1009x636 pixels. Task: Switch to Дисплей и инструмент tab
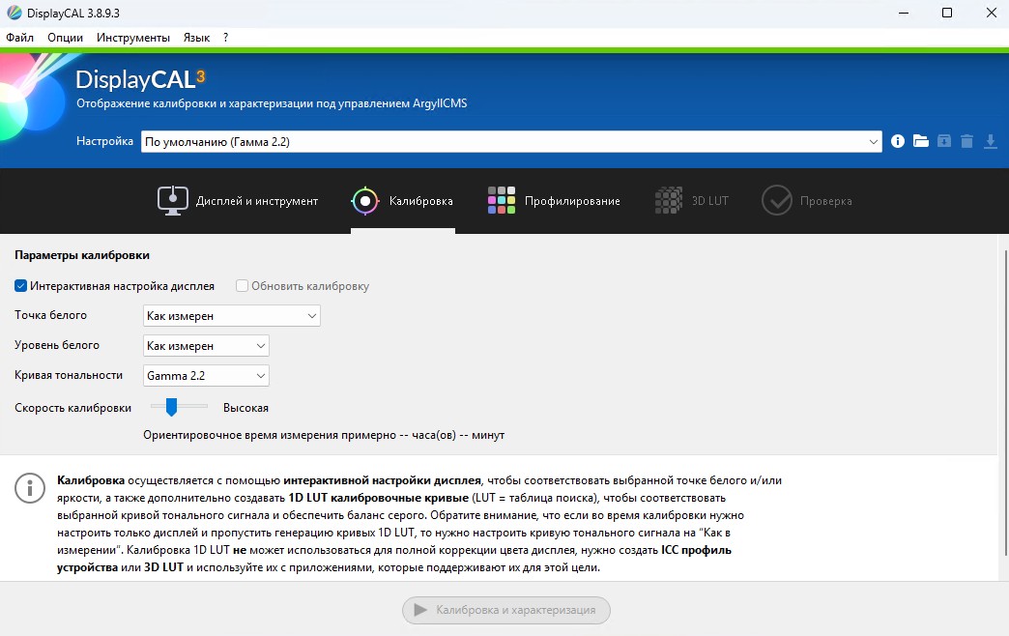point(238,201)
